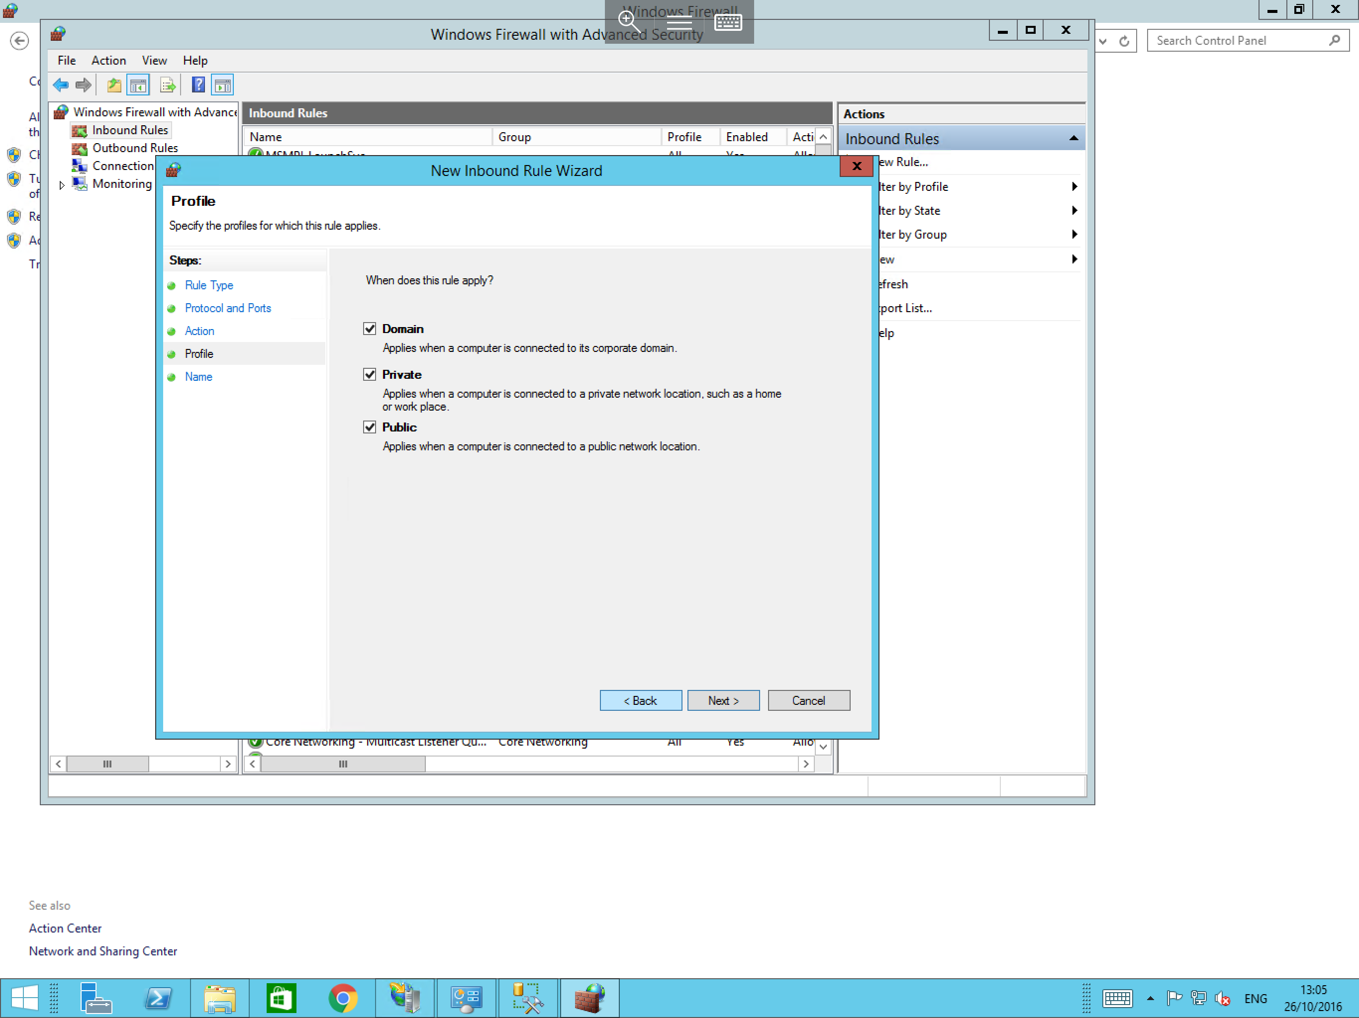Open File Explorer from the taskbar

(220, 998)
